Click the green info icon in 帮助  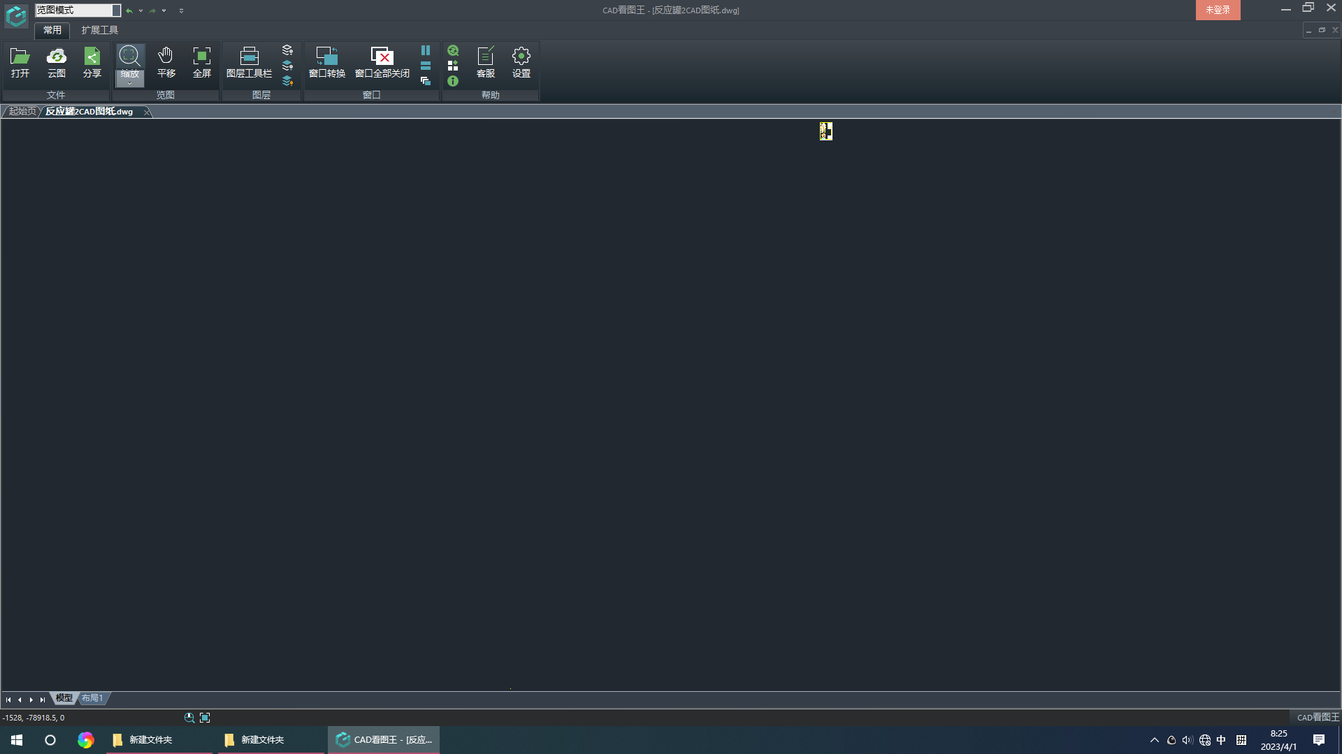point(453,81)
